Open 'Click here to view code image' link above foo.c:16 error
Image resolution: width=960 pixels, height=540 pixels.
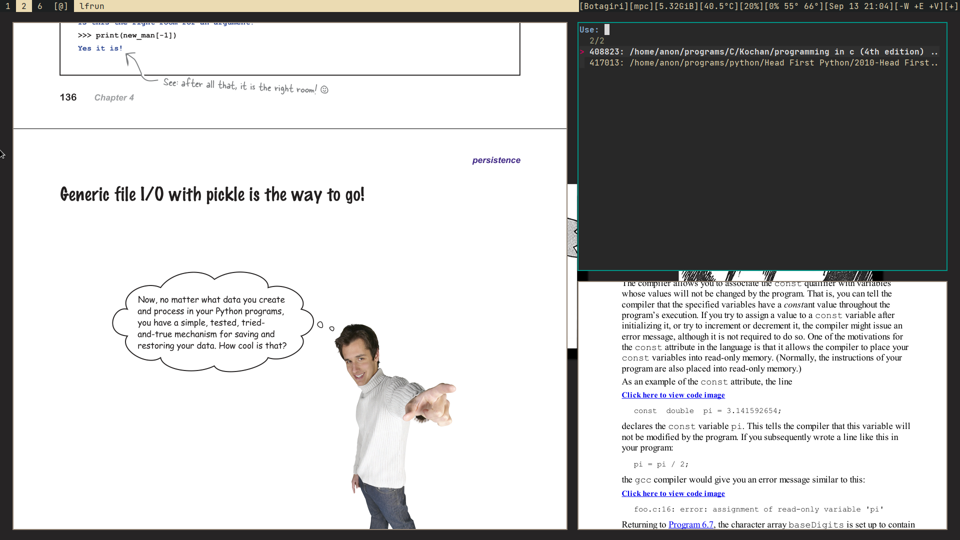point(673,493)
